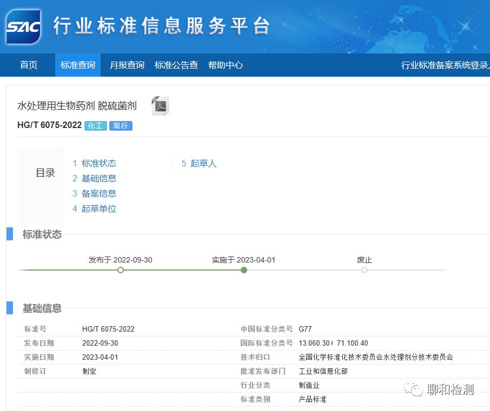This screenshot has height=411, width=490.
Task: Open the PDF document icon
Action: click(160, 106)
